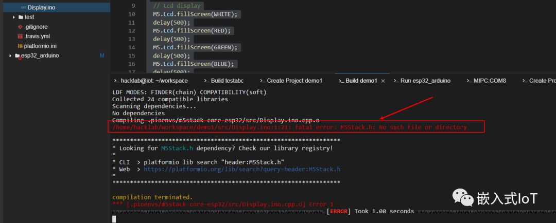Click code M5.Lcd.fillScreen(BLUE);
The width and height of the screenshot is (556, 223).
[x=194, y=64]
